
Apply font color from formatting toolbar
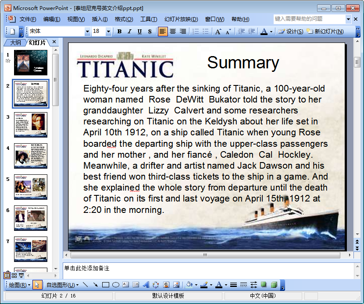264,32
